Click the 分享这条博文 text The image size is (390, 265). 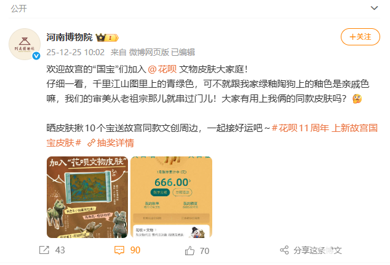pos(317,250)
